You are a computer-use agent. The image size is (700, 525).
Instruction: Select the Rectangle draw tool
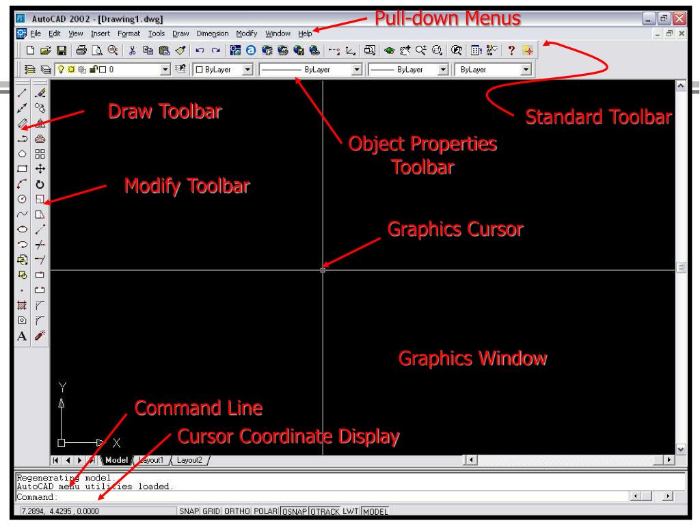(x=22, y=169)
